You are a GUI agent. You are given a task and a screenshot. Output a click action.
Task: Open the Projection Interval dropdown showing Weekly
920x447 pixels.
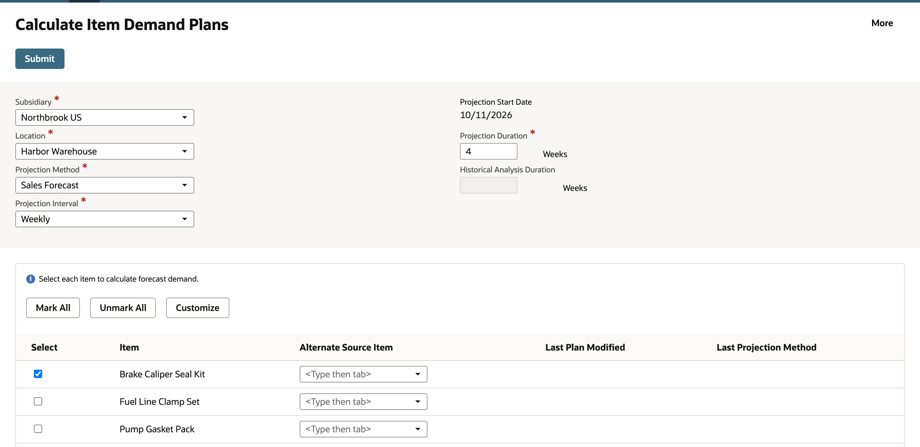pos(105,219)
